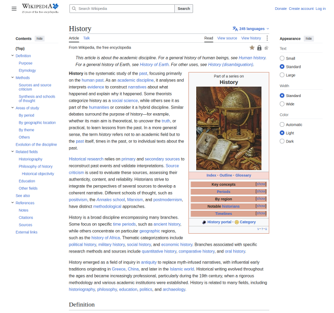Viewport: 334px width, 313px height.
Task: Click the featured article star icon
Action: [x=252, y=47]
